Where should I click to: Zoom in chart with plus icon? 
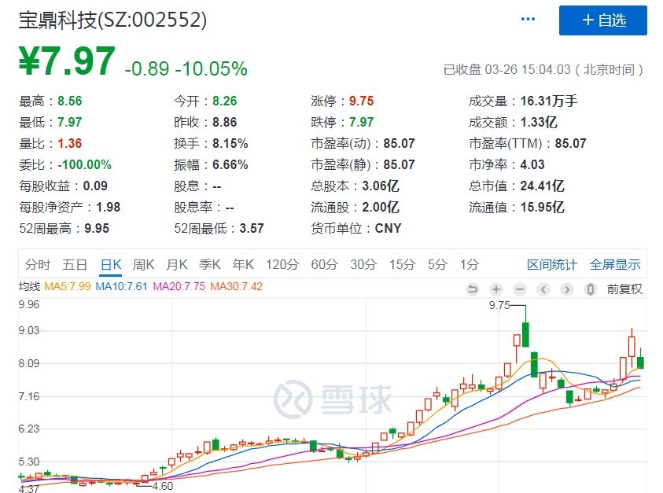point(496,289)
